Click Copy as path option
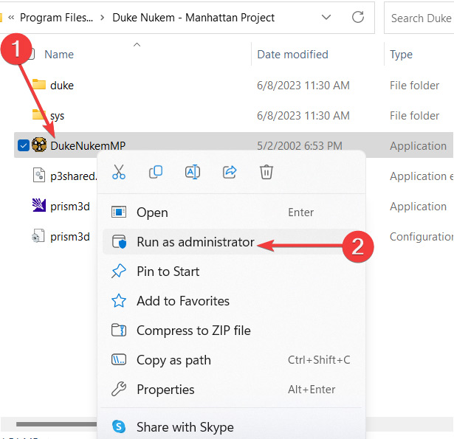Screen dimensions: 454x439 click(x=173, y=360)
